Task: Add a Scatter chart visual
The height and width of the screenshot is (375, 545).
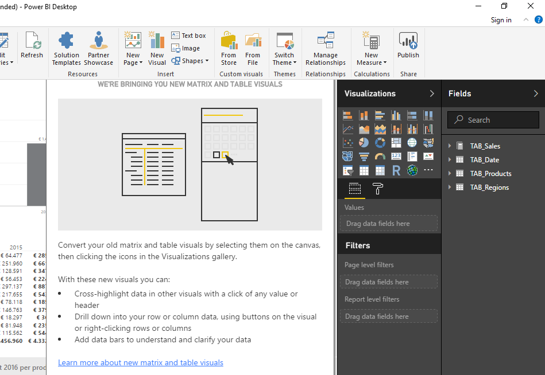Action: [347, 143]
